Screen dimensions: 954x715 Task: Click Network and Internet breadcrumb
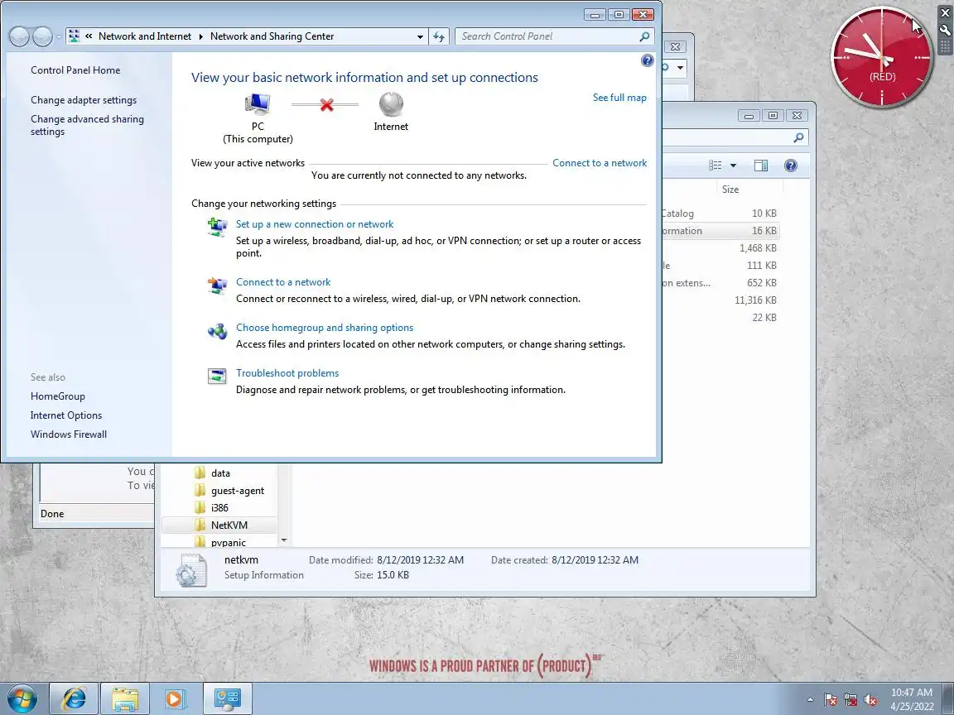point(145,36)
